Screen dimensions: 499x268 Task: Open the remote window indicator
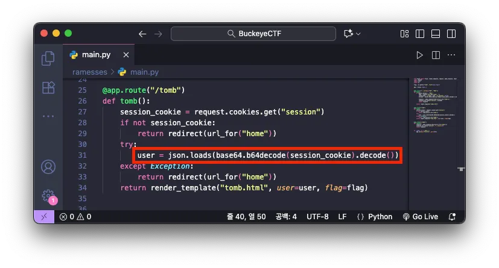click(44, 217)
